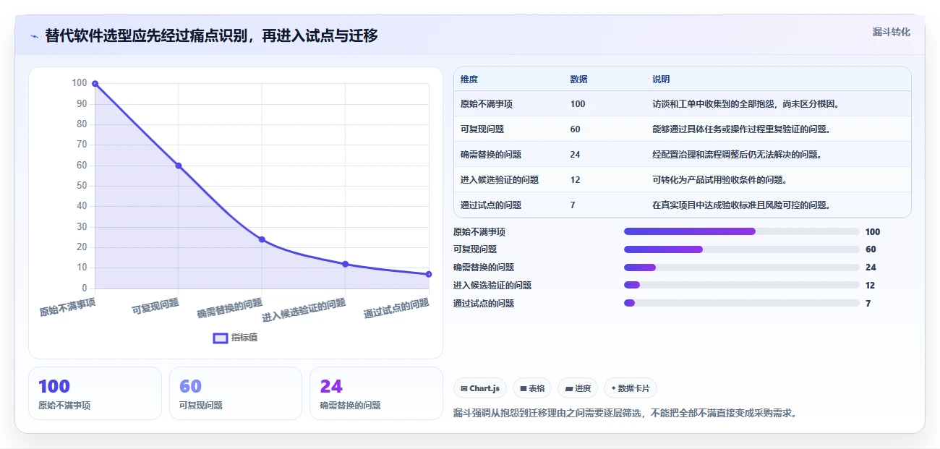Select the chart data point at value 60
The height and width of the screenshot is (449, 940).
[179, 166]
